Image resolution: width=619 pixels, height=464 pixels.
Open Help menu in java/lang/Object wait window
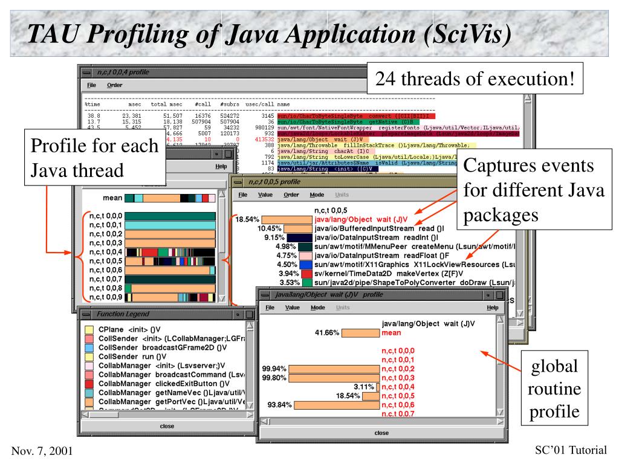[x=492, y=308]
